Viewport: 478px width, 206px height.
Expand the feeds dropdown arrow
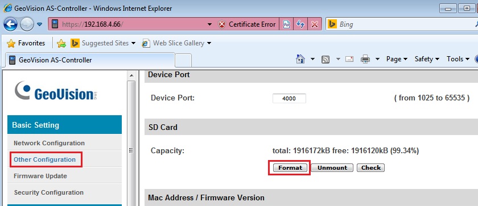(x=338, y=59)
